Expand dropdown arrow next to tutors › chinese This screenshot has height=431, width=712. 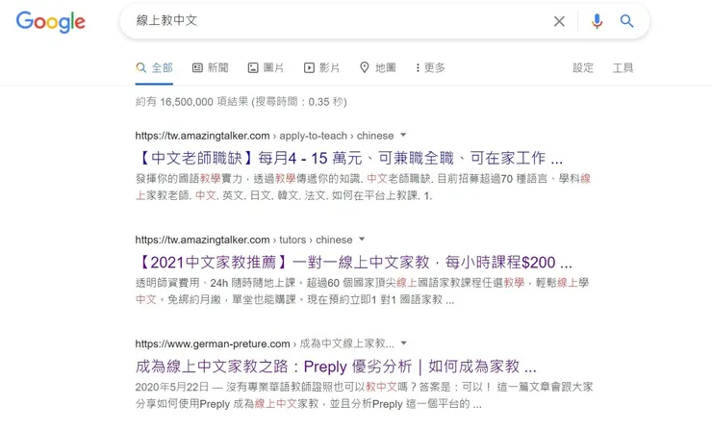tap(362, 239)
